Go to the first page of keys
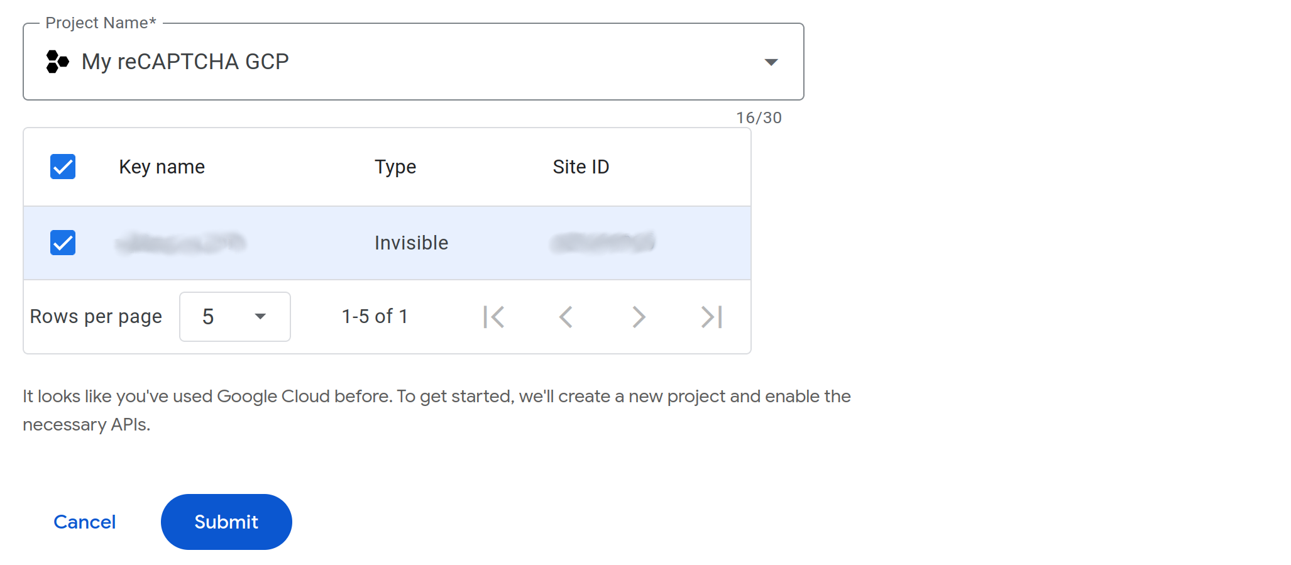 tap(494, 317)
